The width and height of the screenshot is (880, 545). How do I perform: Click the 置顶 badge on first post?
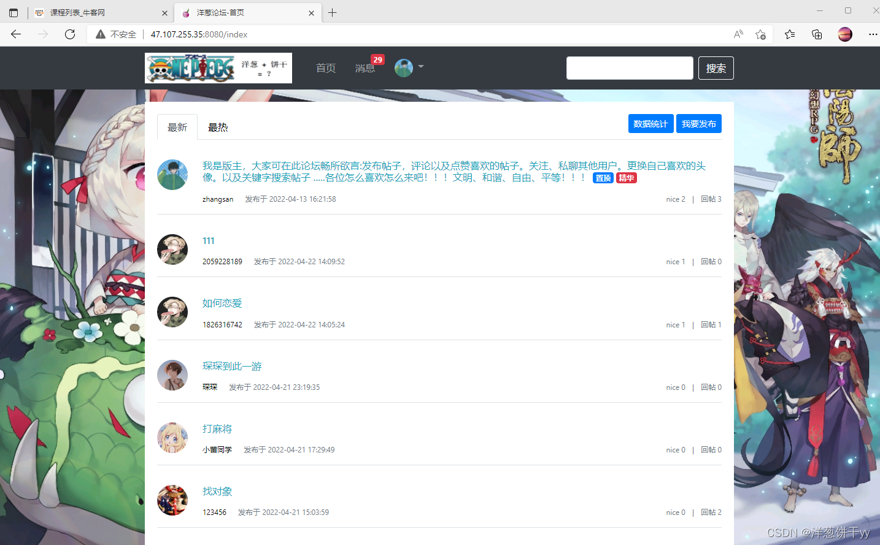(x=603, y=178)
